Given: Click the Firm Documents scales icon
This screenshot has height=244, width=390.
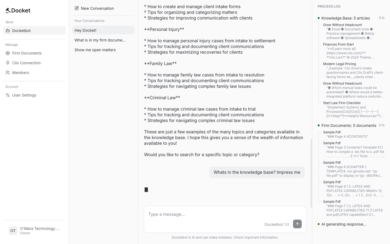Looking at the screenshot, I should click(x=8, y=53).
